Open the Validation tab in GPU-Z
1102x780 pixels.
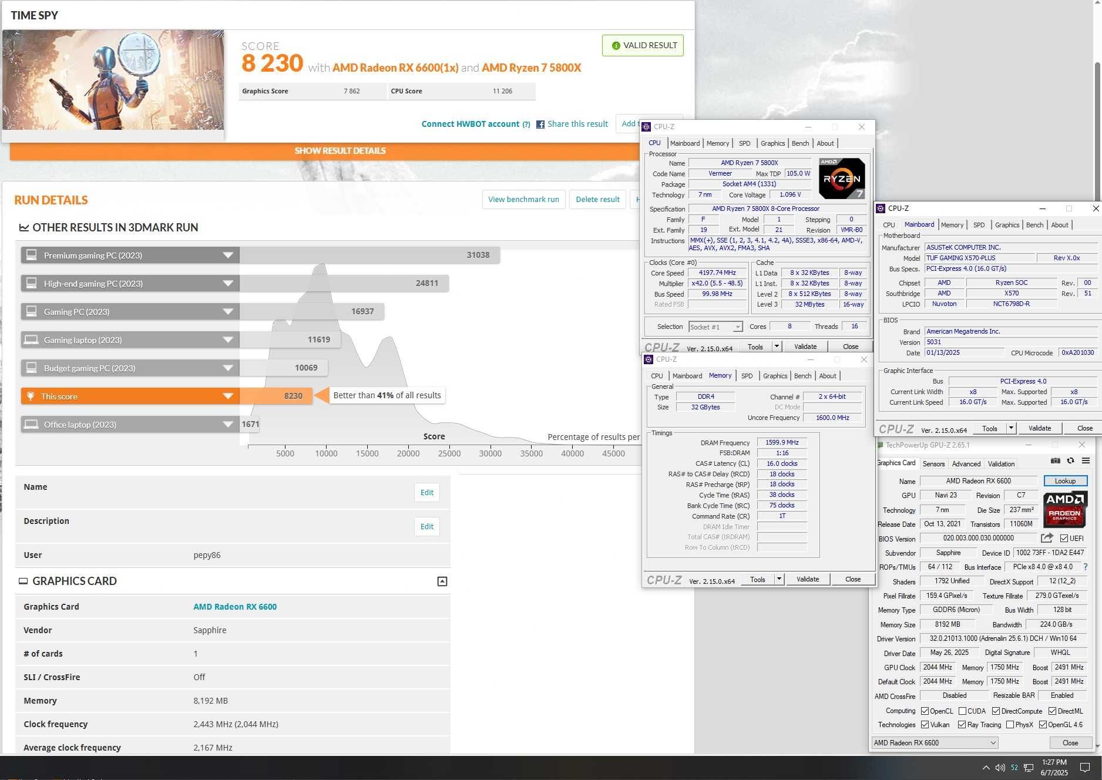[x=1001, y=464]
